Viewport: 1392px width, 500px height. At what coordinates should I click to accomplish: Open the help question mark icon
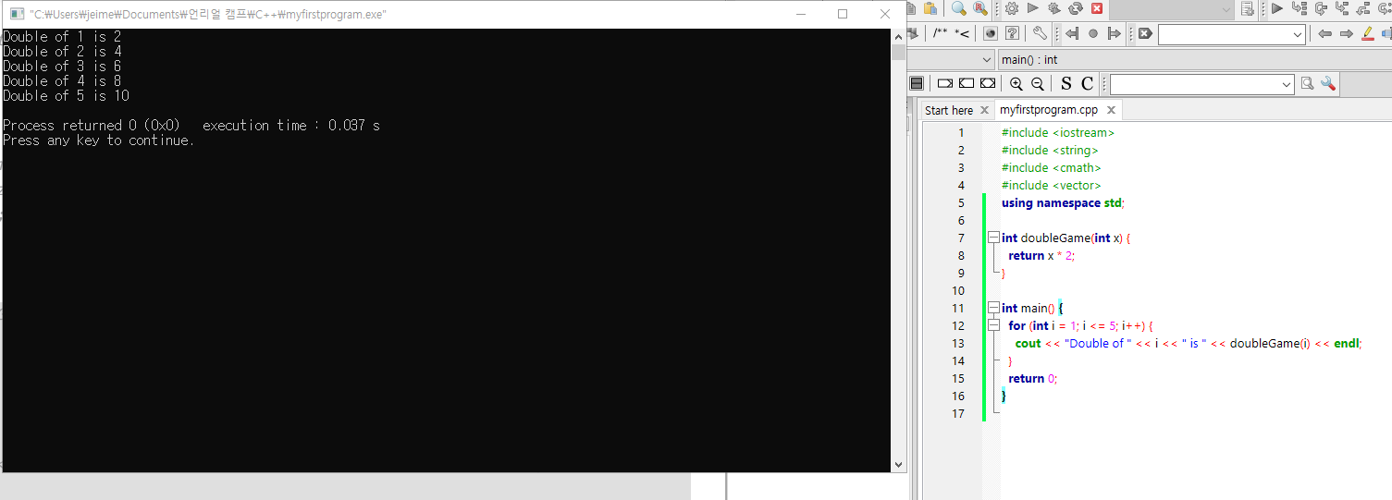(1012, 33)
